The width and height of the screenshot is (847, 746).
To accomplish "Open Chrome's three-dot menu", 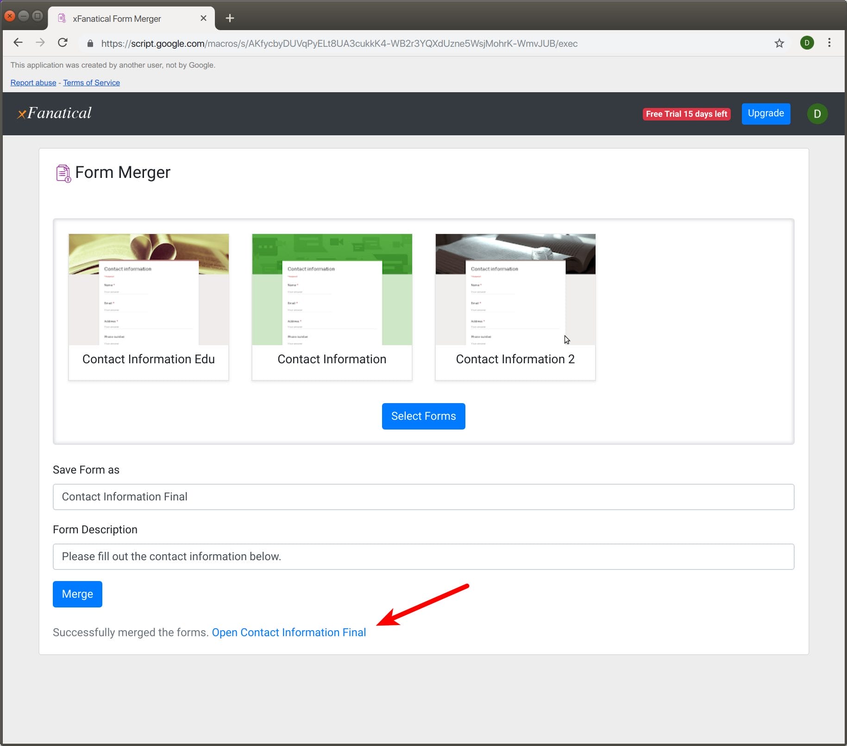I will 828,43.
